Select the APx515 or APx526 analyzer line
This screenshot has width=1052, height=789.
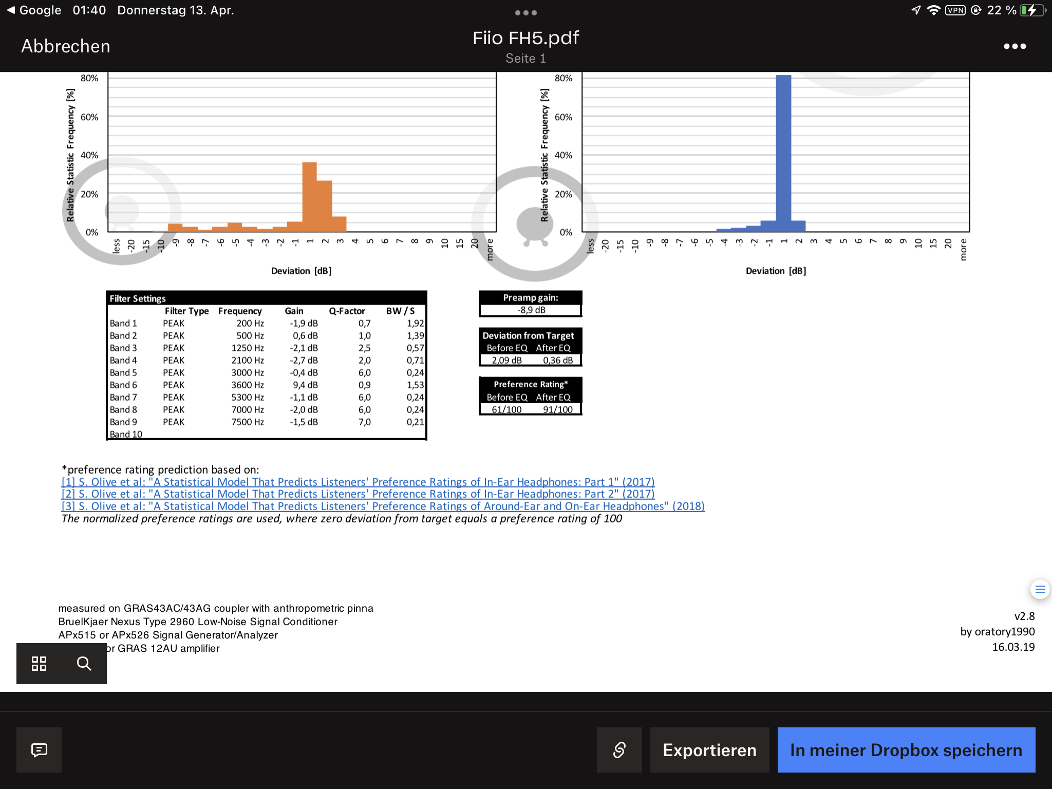click(x=168, y=635)
